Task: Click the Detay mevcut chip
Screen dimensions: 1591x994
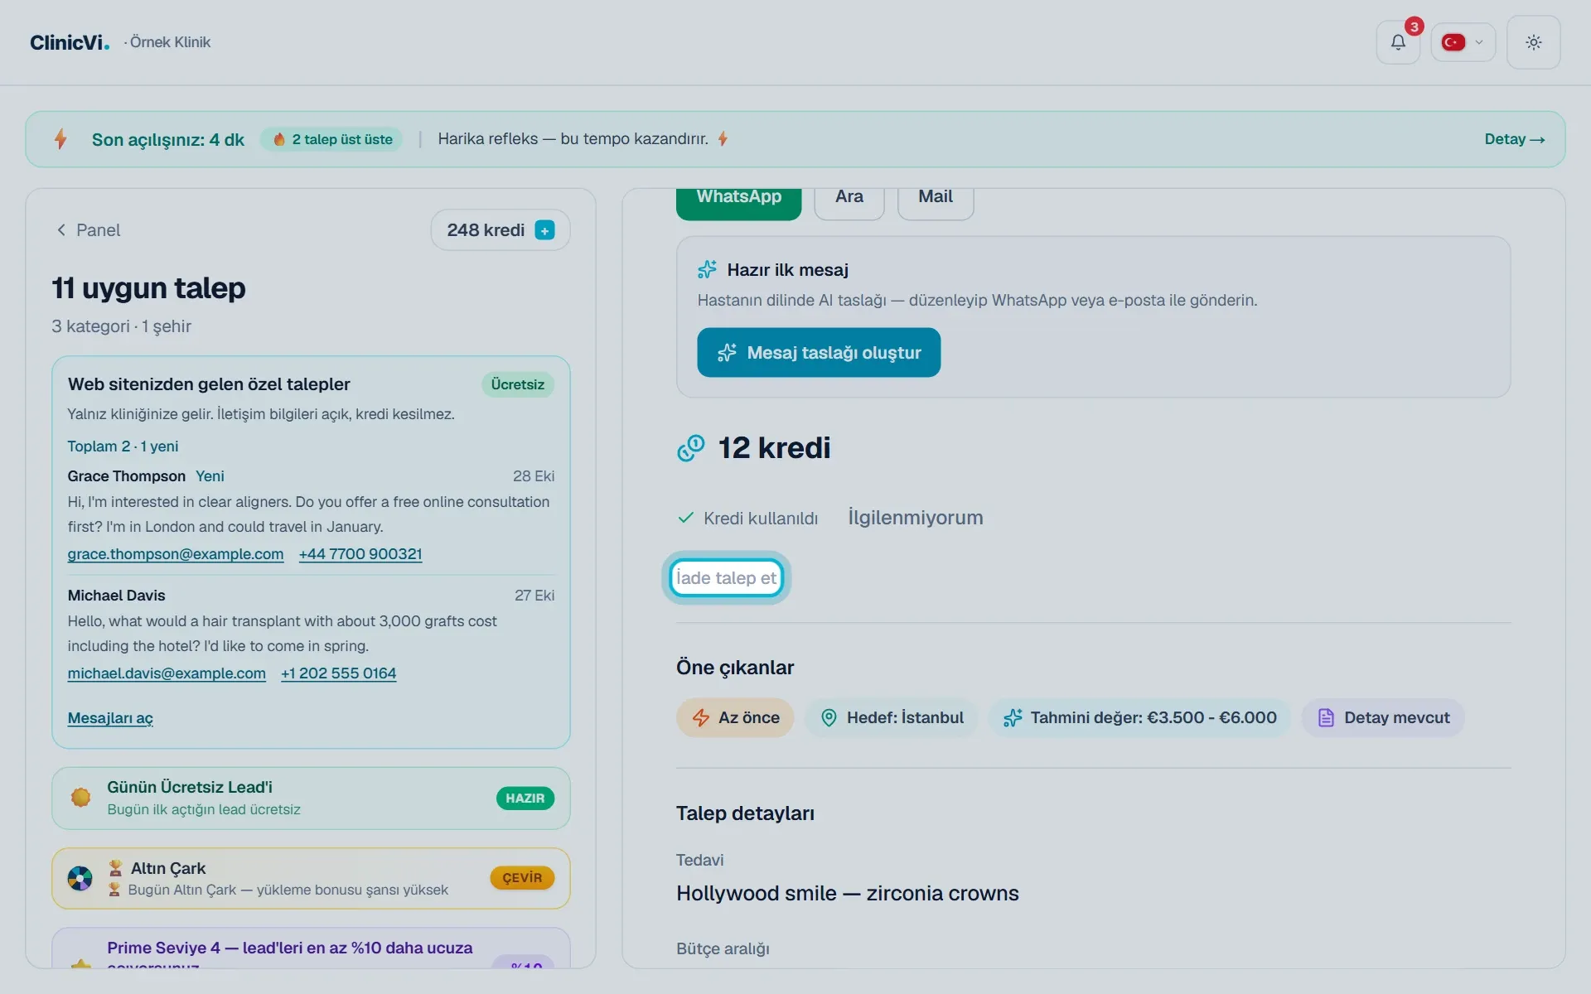Action: click(x=1383, y=718)
